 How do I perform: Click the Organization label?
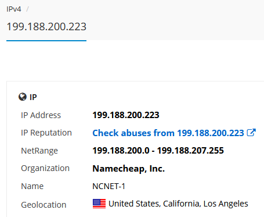pos(45,168)
